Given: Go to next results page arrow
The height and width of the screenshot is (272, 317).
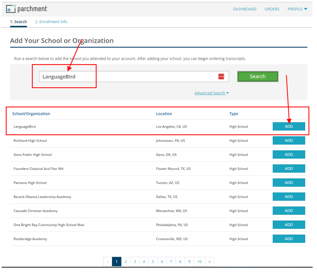Looking at the screenshot, I should click(x=210, y=262).
